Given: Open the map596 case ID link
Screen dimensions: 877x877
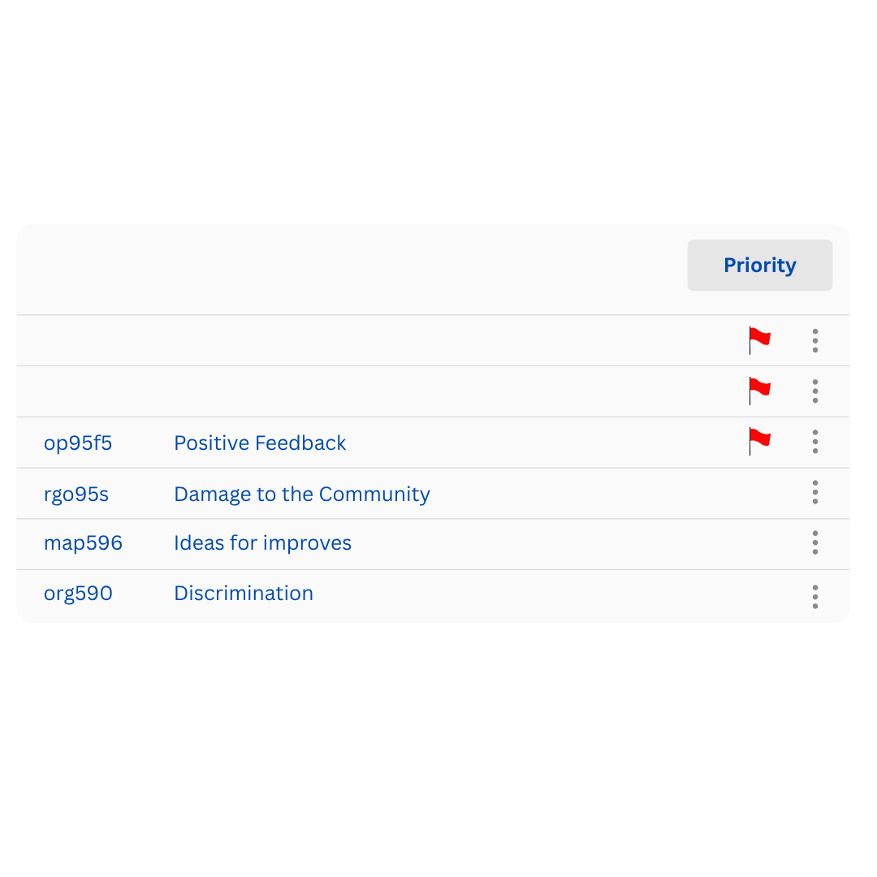Looking at the screenshot, I should point(83,543).
